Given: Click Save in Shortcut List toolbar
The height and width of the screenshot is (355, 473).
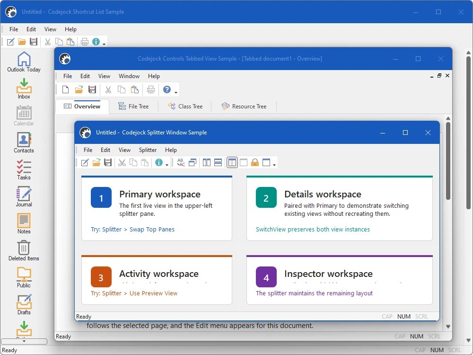Looking at the screenshot, I should tap(34, 42).
